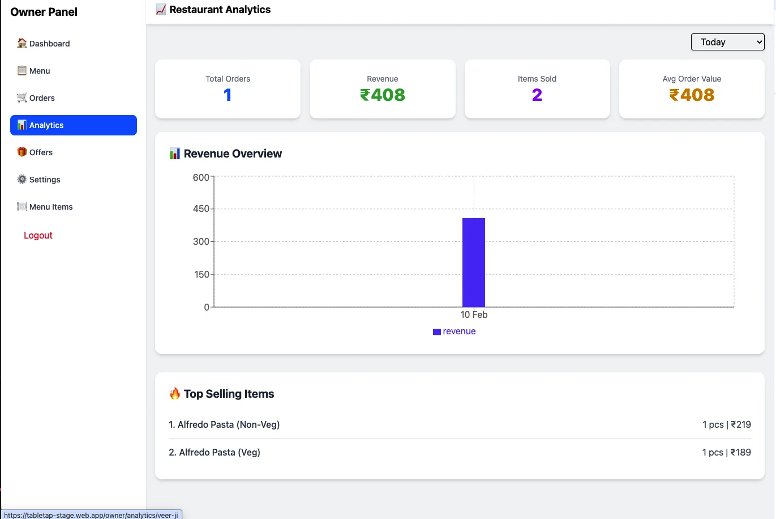Click the blue revenue legend swatch
Image resolution: width=776 pixels, height=519 pixels.
(x=436, y=331)
